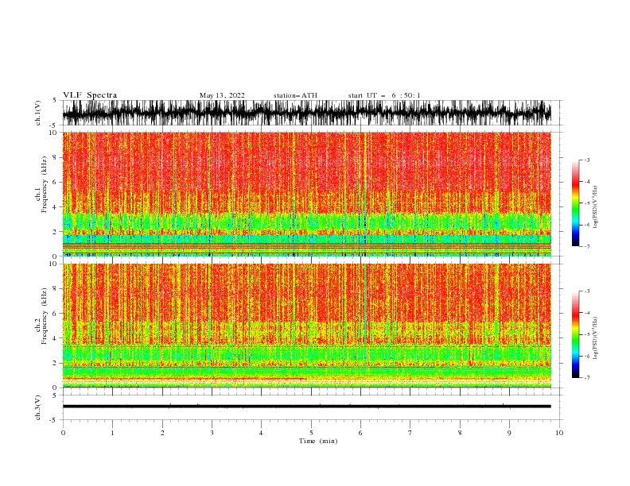The image size is (630, 486).
Task: Click the 'ch.1(V)' waveform axis label
Action: 38,113
